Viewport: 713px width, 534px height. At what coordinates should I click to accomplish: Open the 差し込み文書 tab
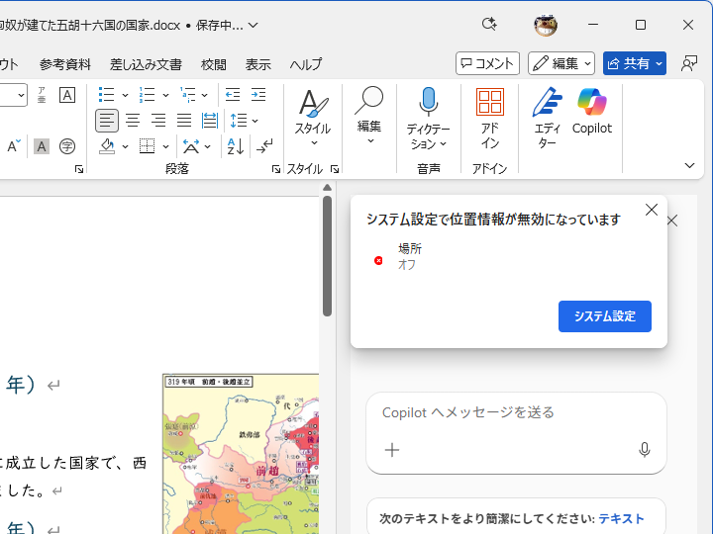pos(146,64)
